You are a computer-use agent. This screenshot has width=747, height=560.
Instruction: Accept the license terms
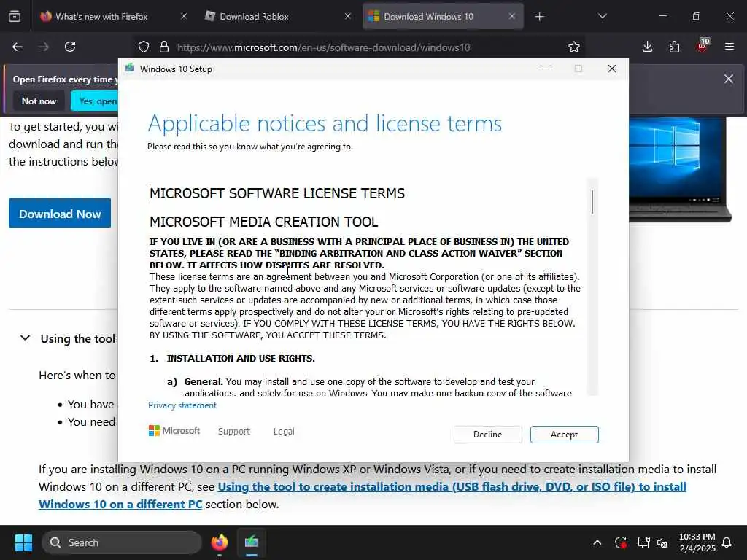coord(564,435)
